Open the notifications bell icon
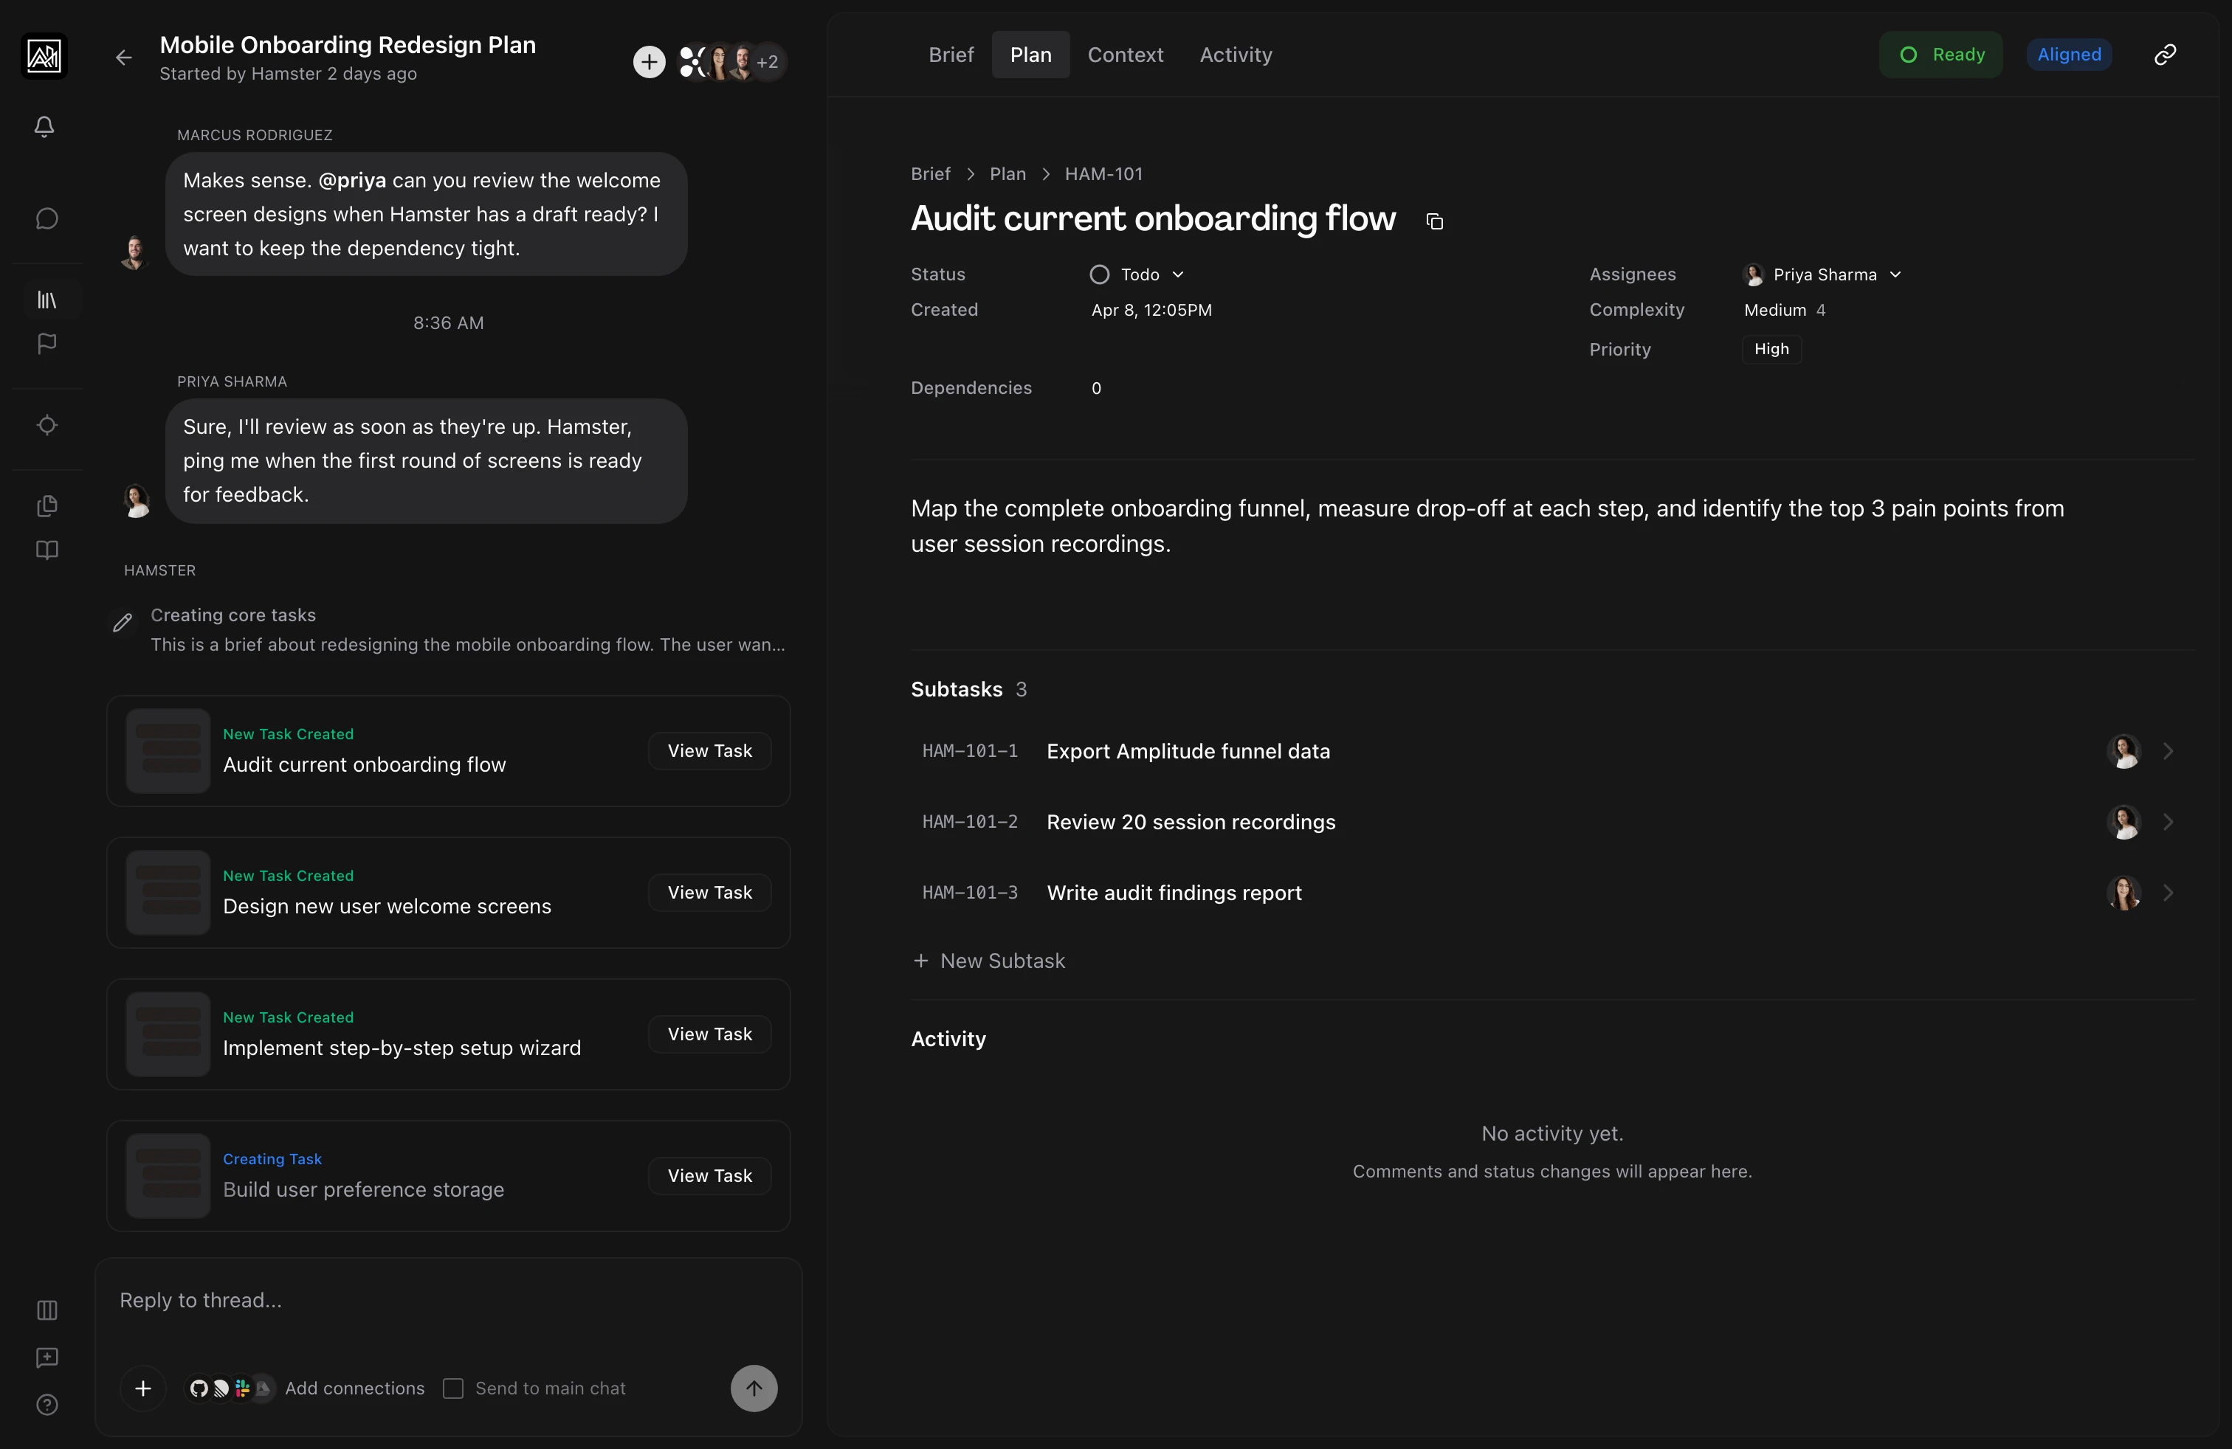2232x1449 pixels. tap(44, 127)
